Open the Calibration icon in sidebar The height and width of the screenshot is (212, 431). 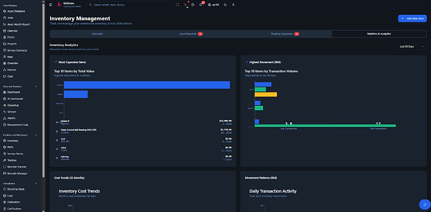(x=5, y=202)
